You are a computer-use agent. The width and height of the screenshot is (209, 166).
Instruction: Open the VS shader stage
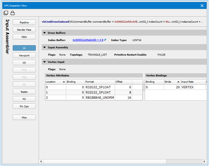coord(24,63)
